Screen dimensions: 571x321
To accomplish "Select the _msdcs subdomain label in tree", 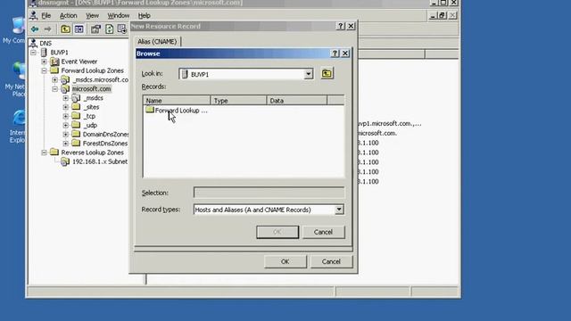I will [94, 98].
